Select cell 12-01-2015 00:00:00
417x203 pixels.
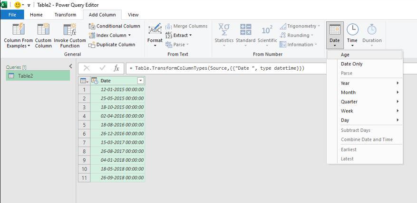pyautogui.click(x=117, y=90)
